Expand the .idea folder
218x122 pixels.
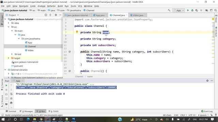[9, 23]
